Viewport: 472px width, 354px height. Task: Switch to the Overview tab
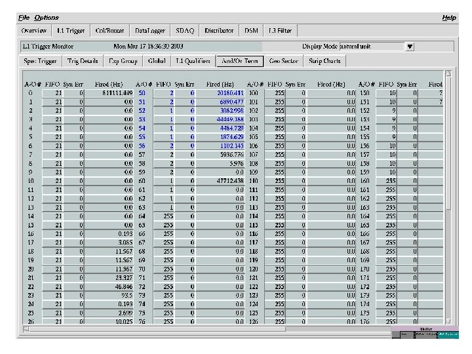(x=33, y=31)
